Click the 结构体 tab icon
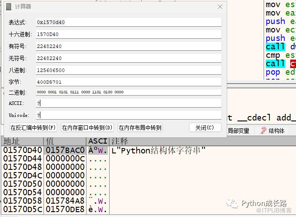Screen dimensions: 296x217 coord(264,131)
